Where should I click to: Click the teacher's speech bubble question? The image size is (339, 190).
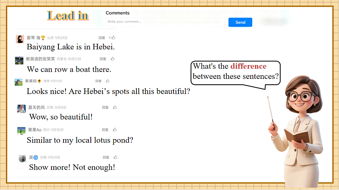pyautogui.click(x=236, y=71)
